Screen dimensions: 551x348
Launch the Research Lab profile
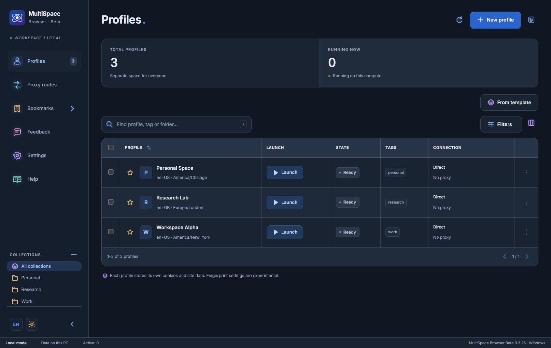(x=285, y=202)
